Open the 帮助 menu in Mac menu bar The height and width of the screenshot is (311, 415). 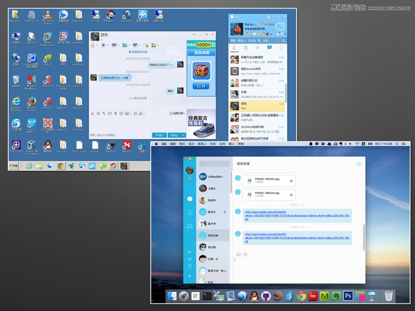[241, 144]
